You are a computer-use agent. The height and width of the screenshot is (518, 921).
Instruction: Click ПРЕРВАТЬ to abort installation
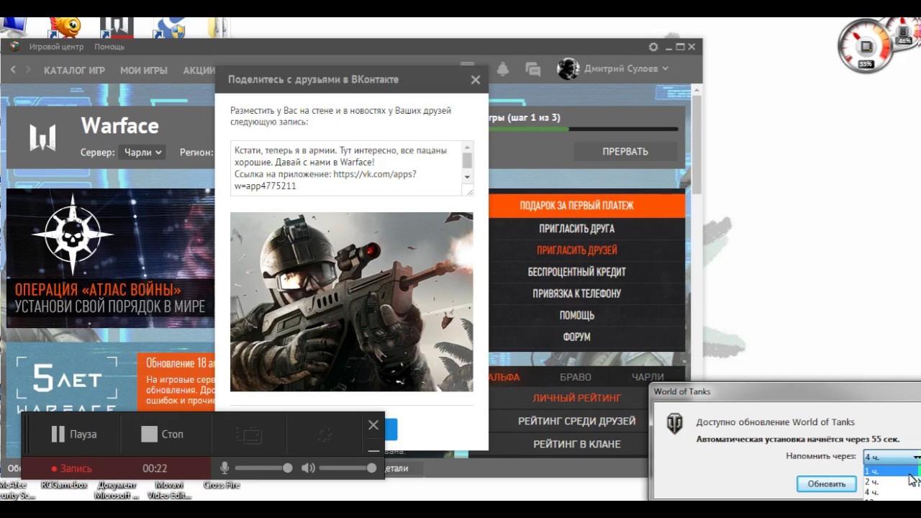tap(625, 152)
